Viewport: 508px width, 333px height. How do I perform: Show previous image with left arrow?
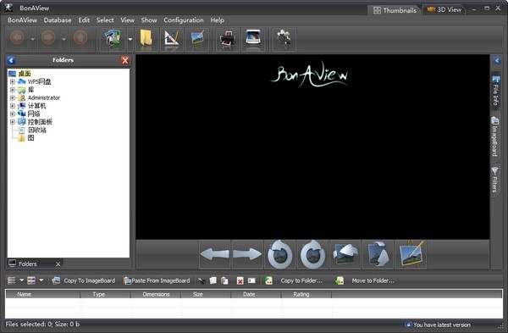point(214,254)
